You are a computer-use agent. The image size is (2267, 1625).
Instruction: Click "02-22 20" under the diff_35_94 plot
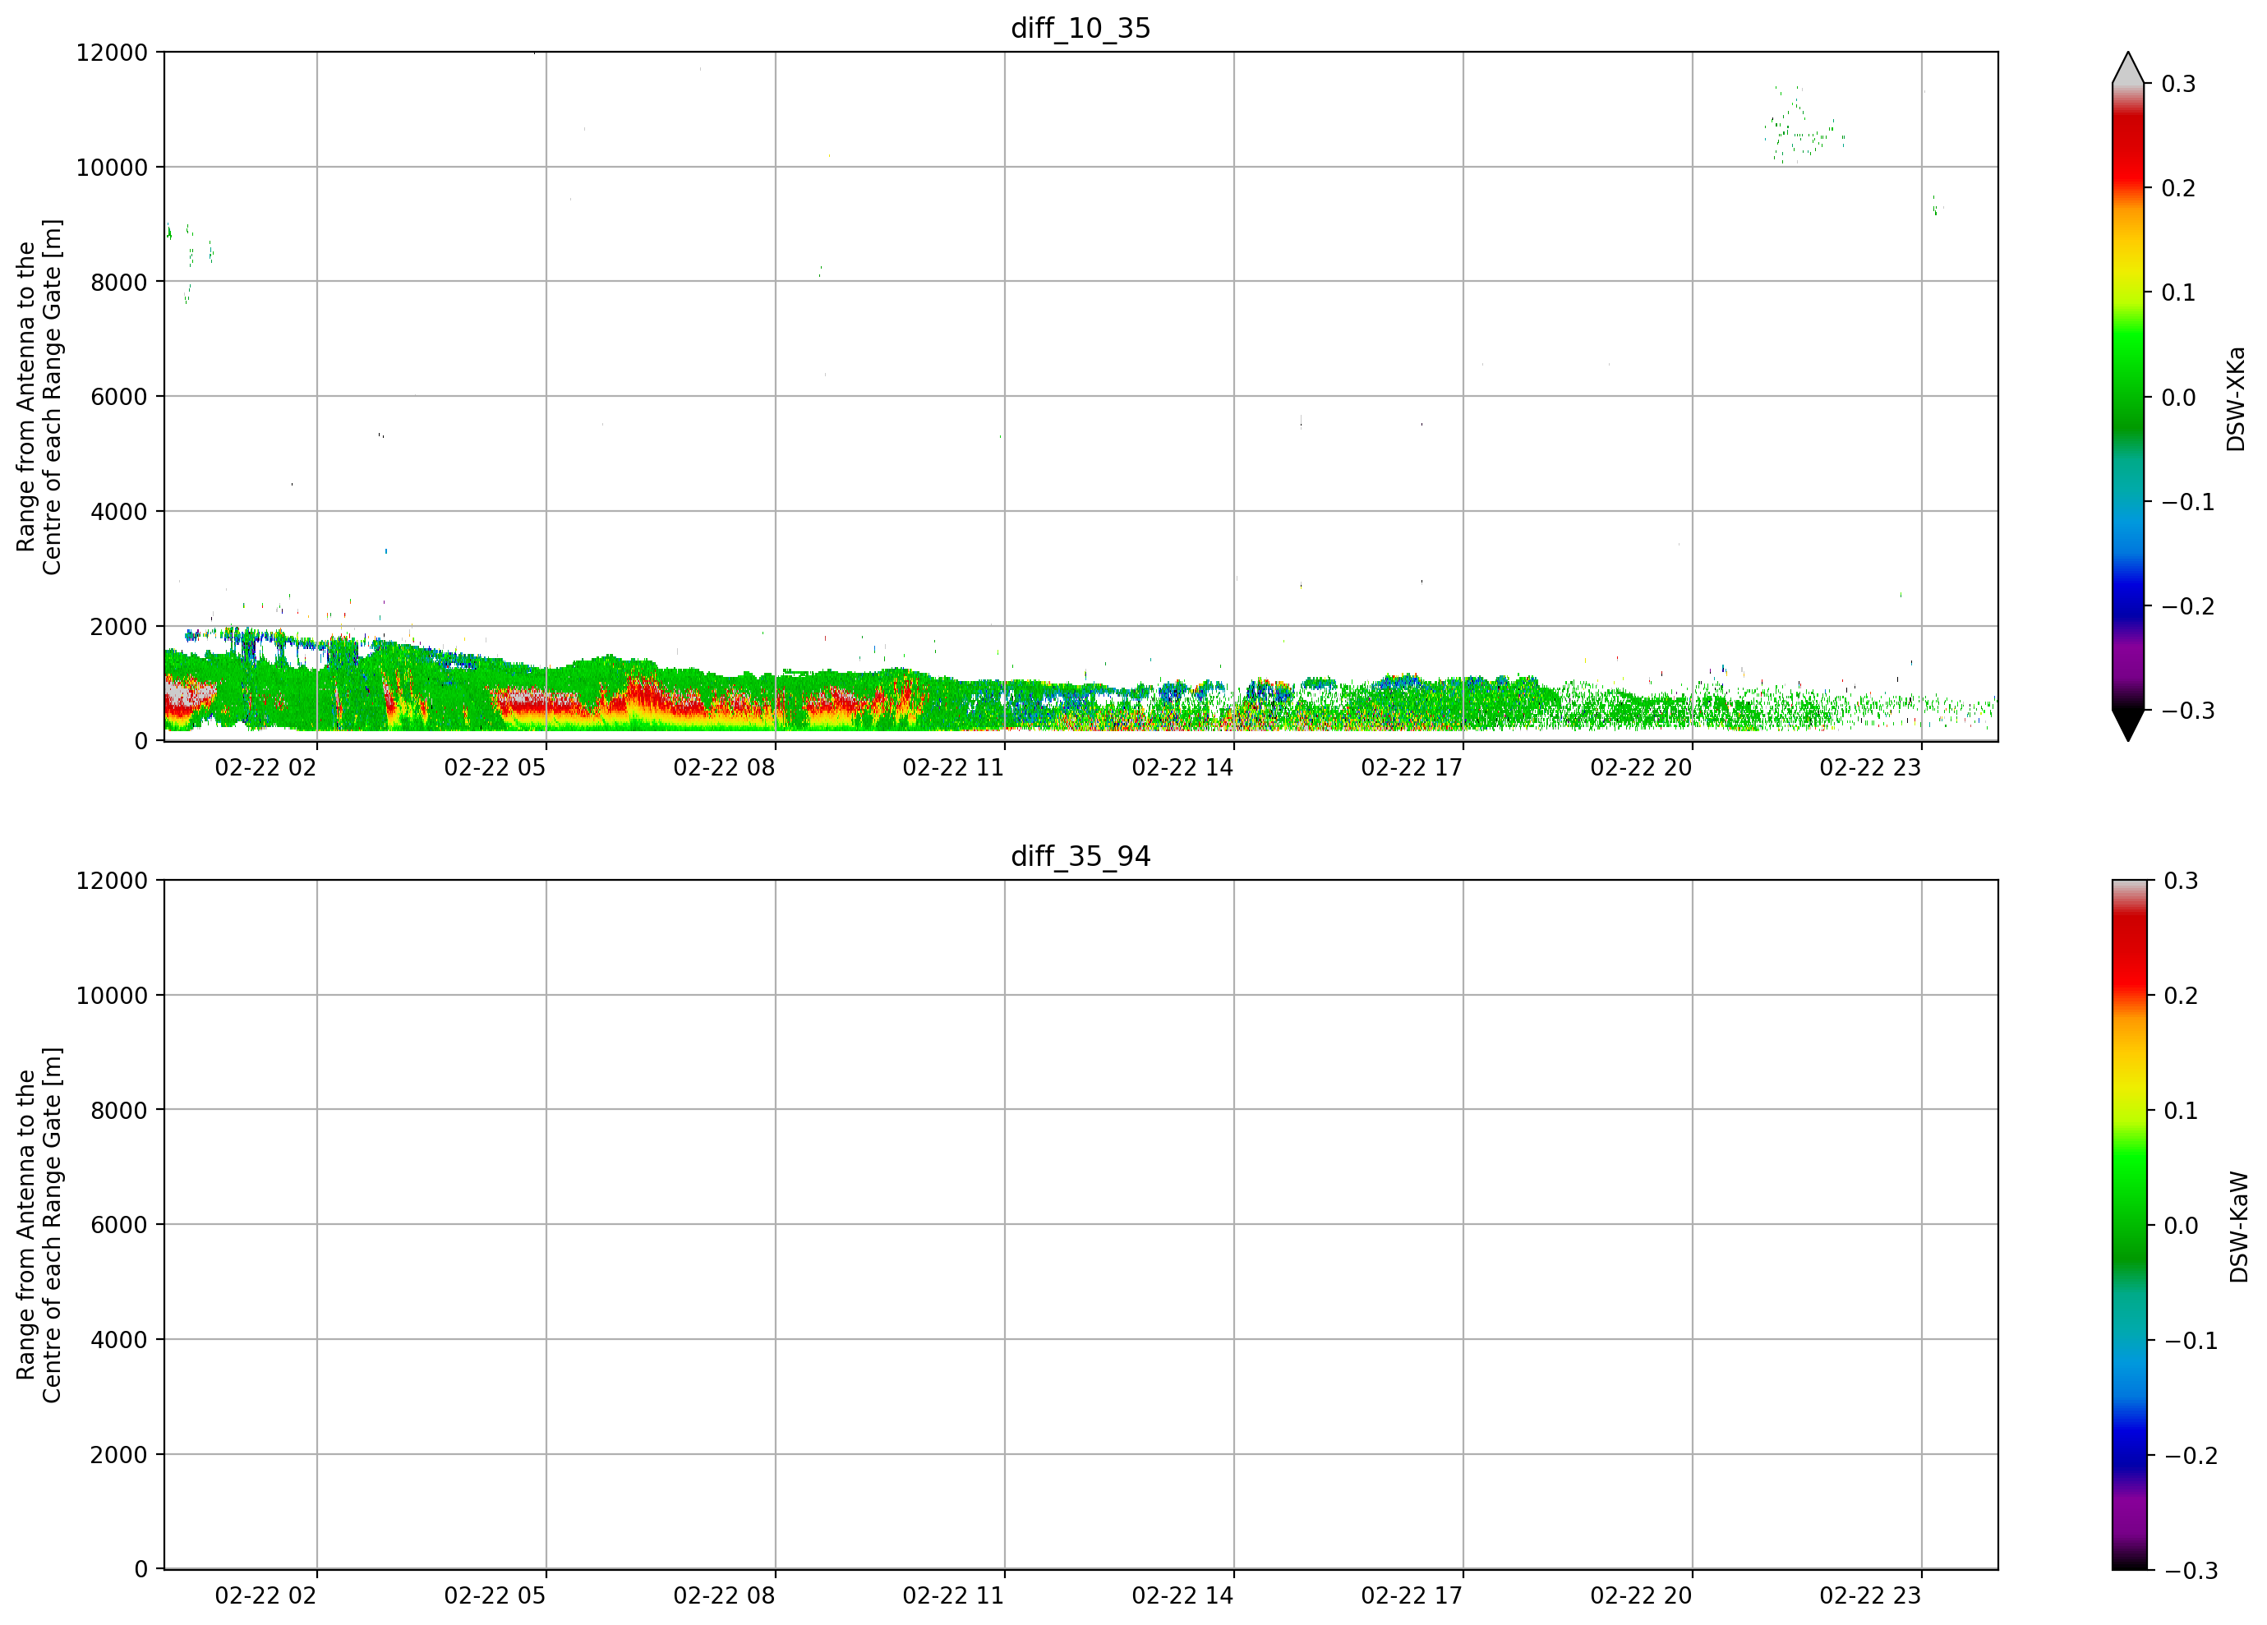pos(1641,1596)
